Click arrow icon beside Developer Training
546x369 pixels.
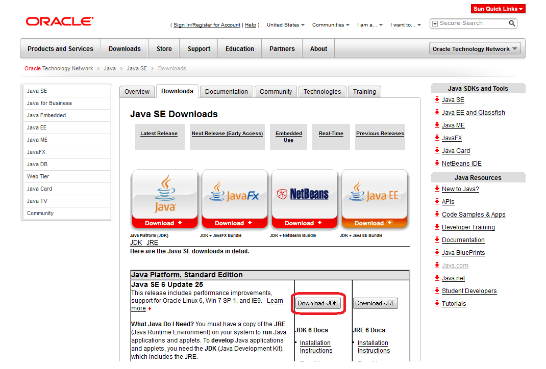[437, 227]
